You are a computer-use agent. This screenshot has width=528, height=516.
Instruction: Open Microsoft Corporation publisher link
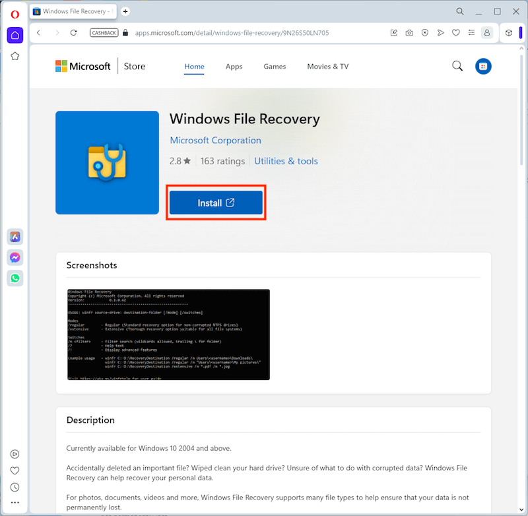click(215, 141)
